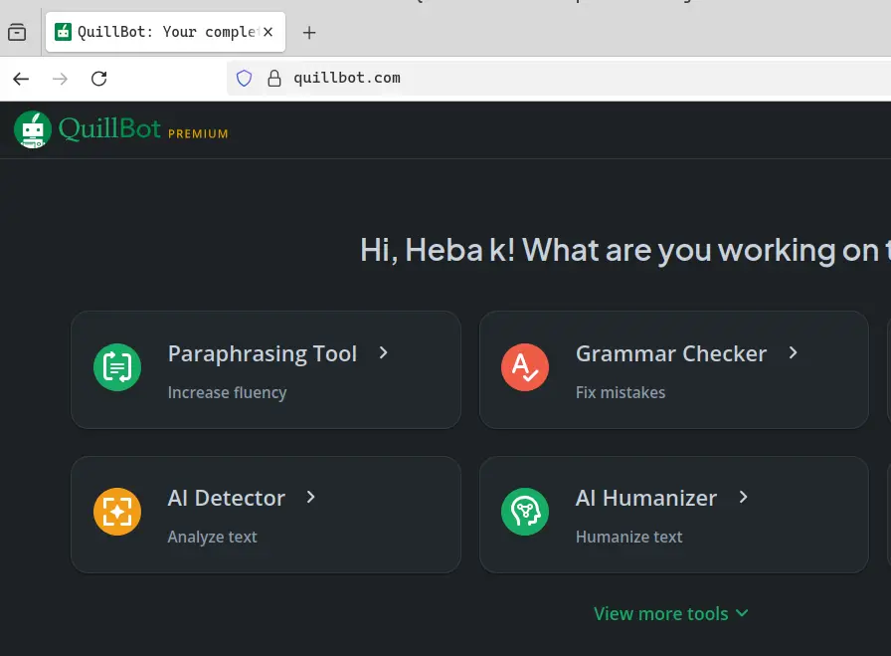Open the Grammar Checker title link
This screenshot has width=891, height=656.
pos(671,353)
